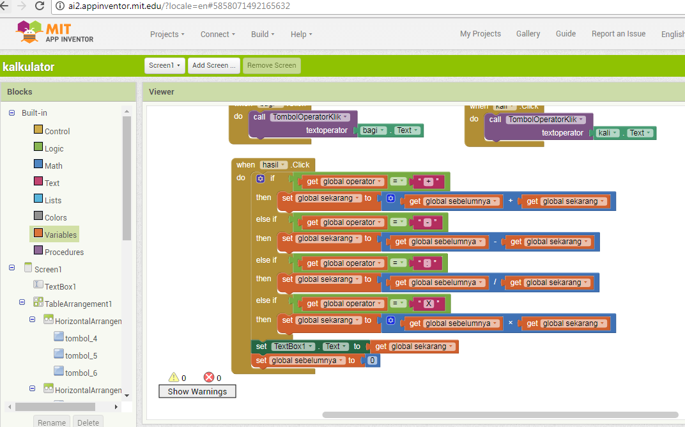Click the tombol_4 button icon
Screen dimensions: 685x427
click(x=59, y=336)
